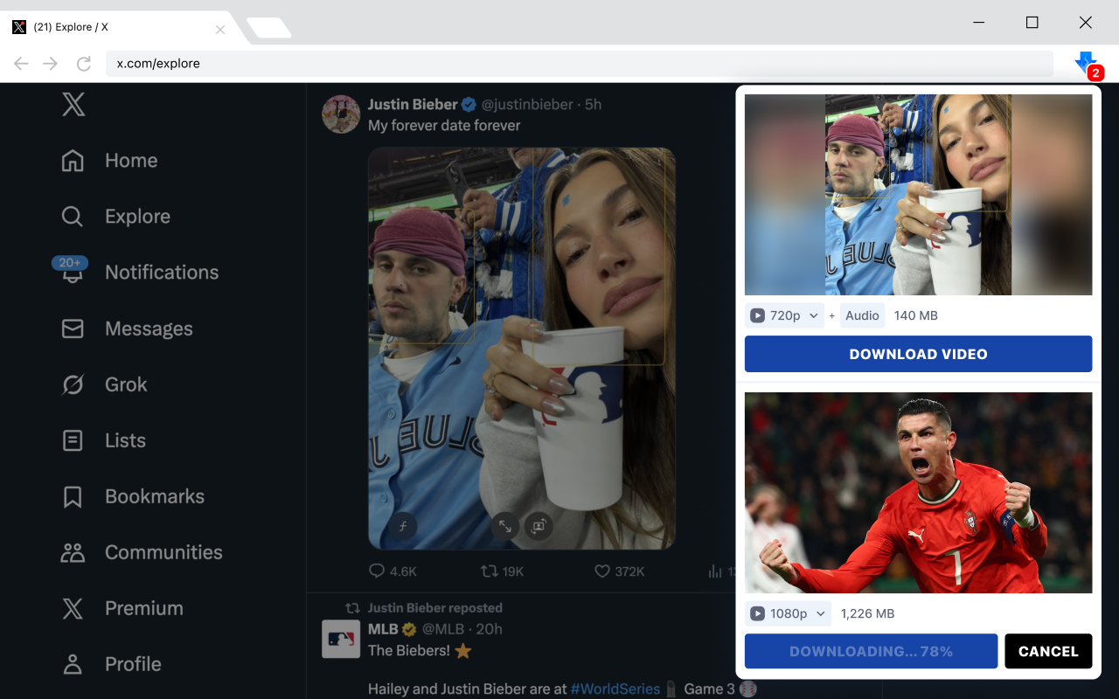Launch Grok from the sidebar icon
Screen dimensions: 1119x699
(73, 384)
